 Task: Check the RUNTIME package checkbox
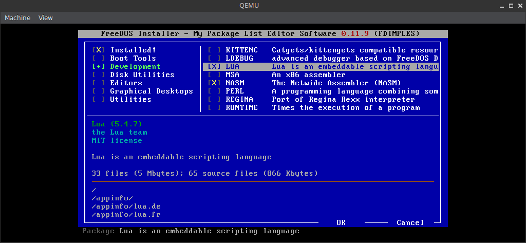(x=214, y=108)
